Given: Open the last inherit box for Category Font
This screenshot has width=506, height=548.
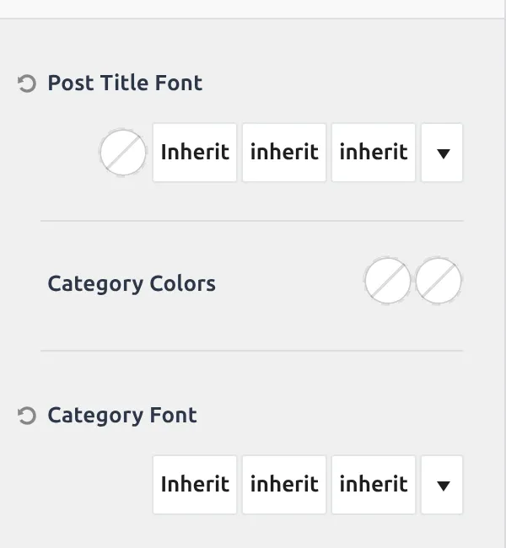Looking at the screenshot, I should [374, 485].
